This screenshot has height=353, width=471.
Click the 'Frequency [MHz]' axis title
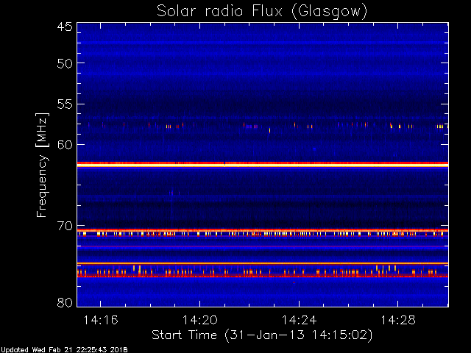(42, 165)
